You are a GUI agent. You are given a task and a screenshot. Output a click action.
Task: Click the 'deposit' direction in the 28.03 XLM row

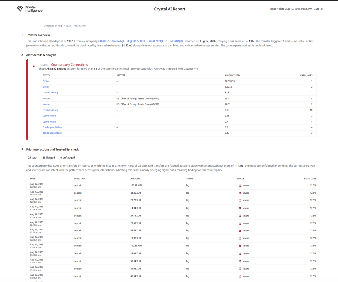[78, 254]
